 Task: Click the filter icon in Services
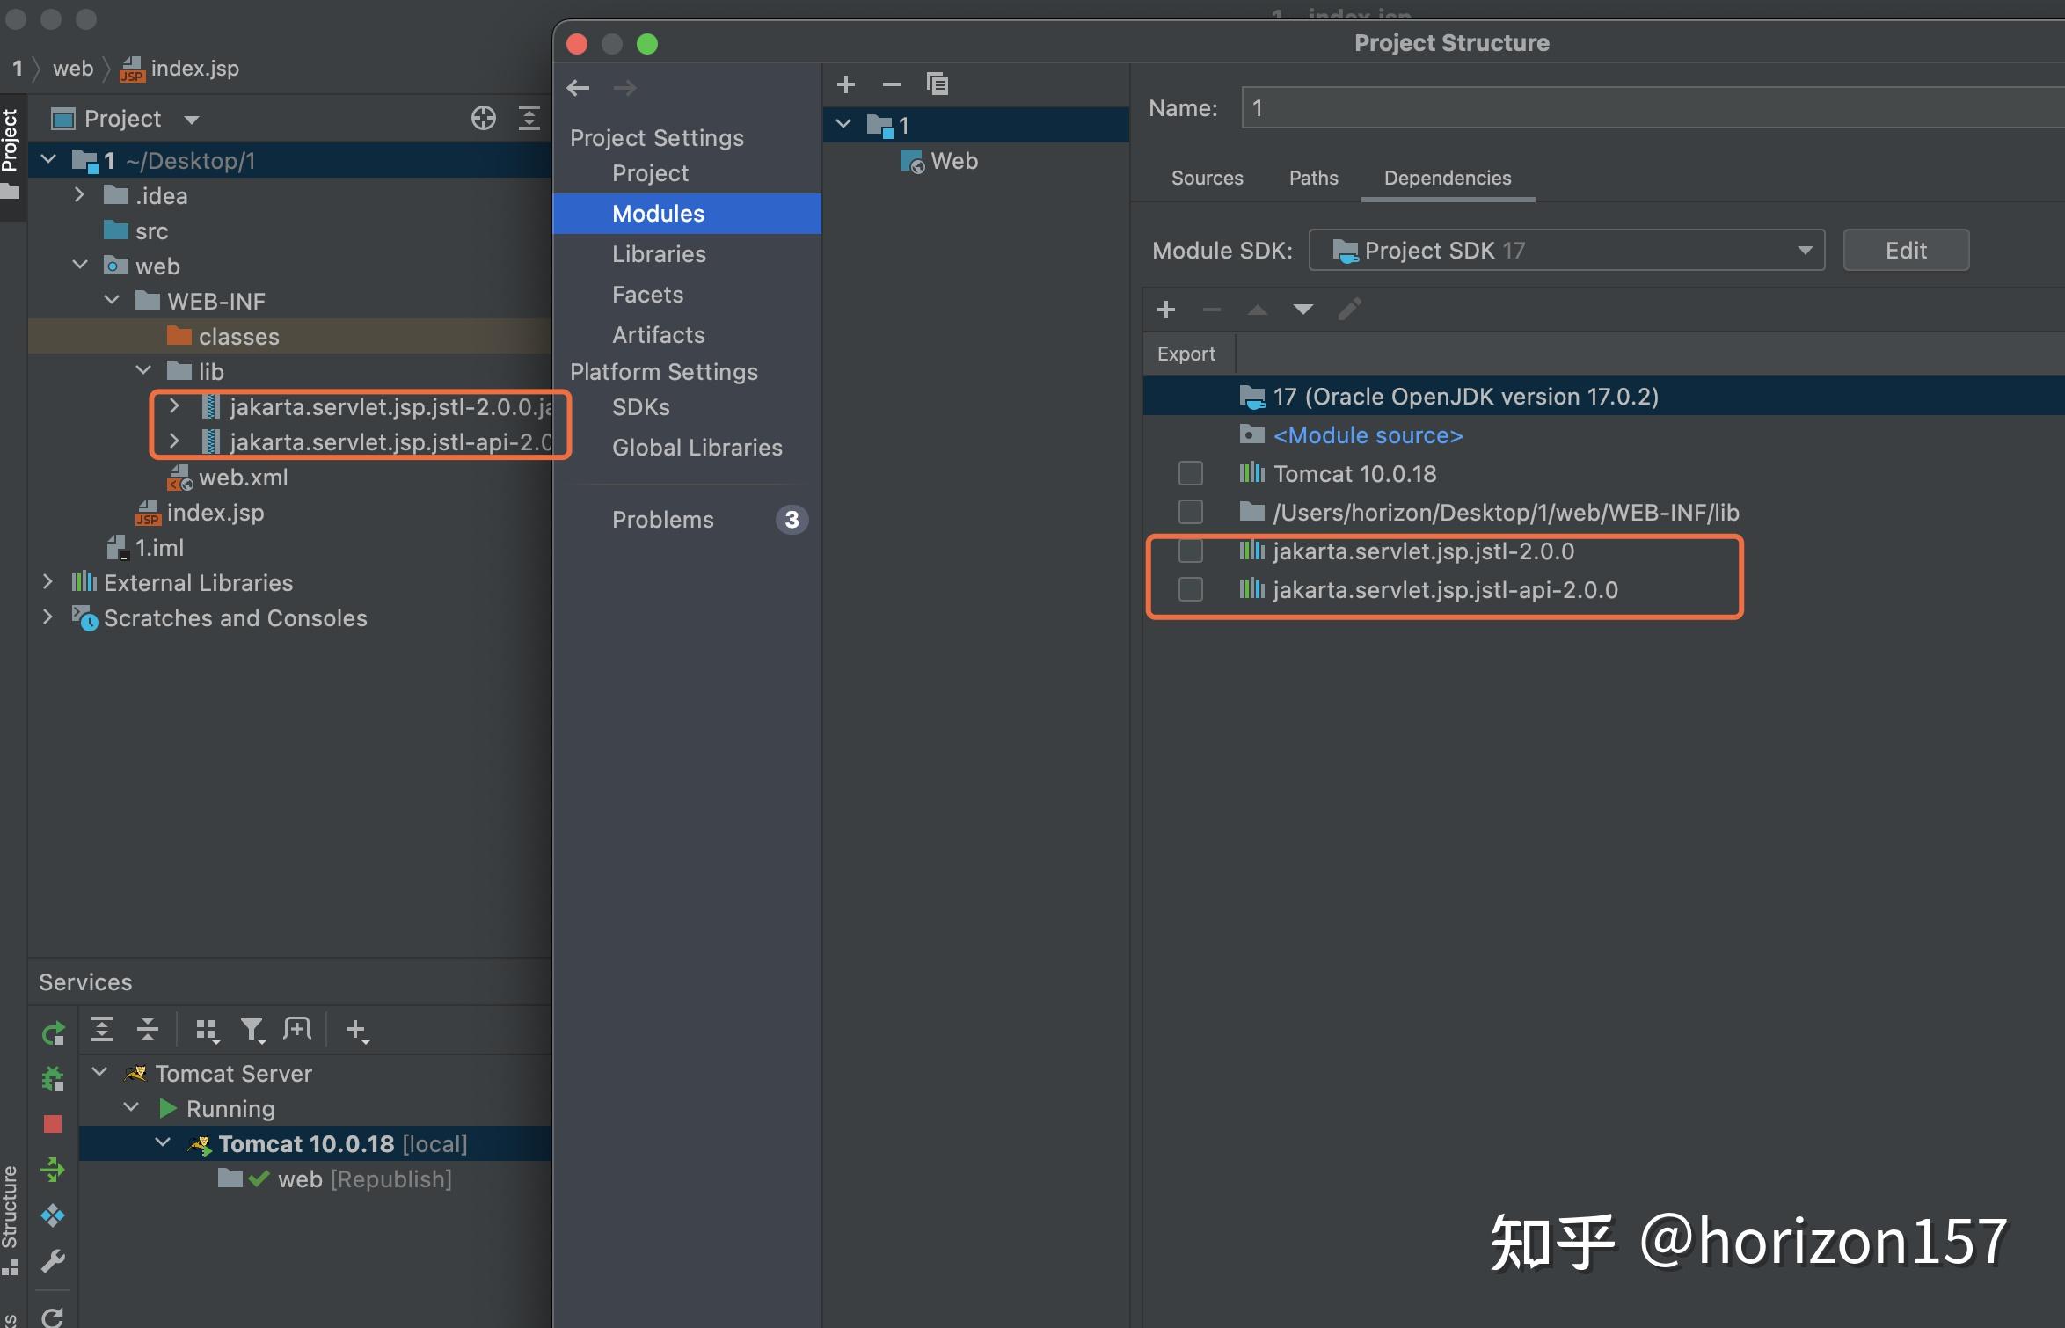252,1030
